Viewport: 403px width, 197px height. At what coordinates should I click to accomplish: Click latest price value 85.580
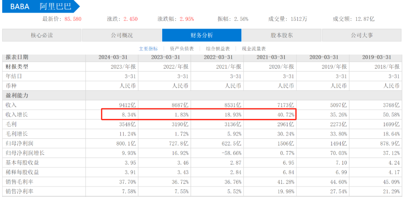click(x=73, y=19)
